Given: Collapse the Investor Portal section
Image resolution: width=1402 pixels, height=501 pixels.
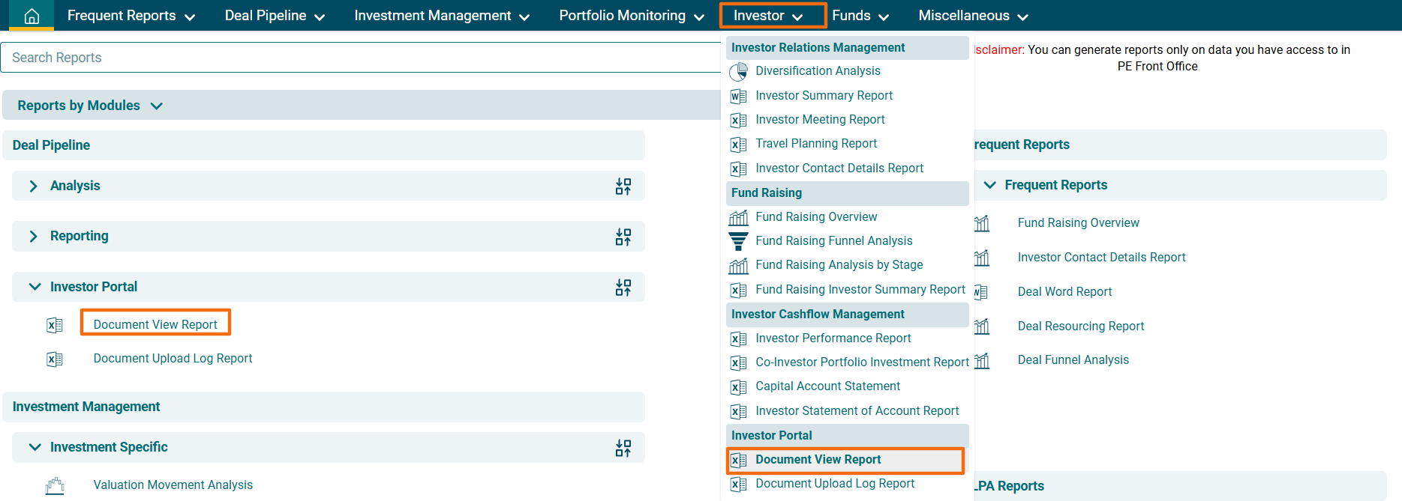Looking at the screenshot, I should [x=35, y=287].
